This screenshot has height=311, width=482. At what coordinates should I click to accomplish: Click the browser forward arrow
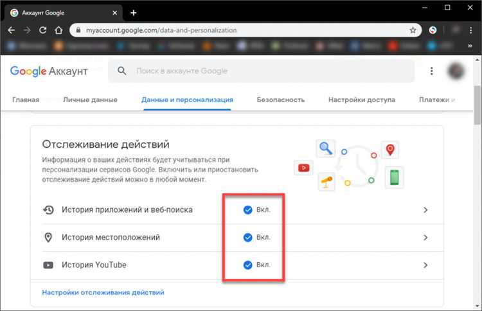click(27, 30)
